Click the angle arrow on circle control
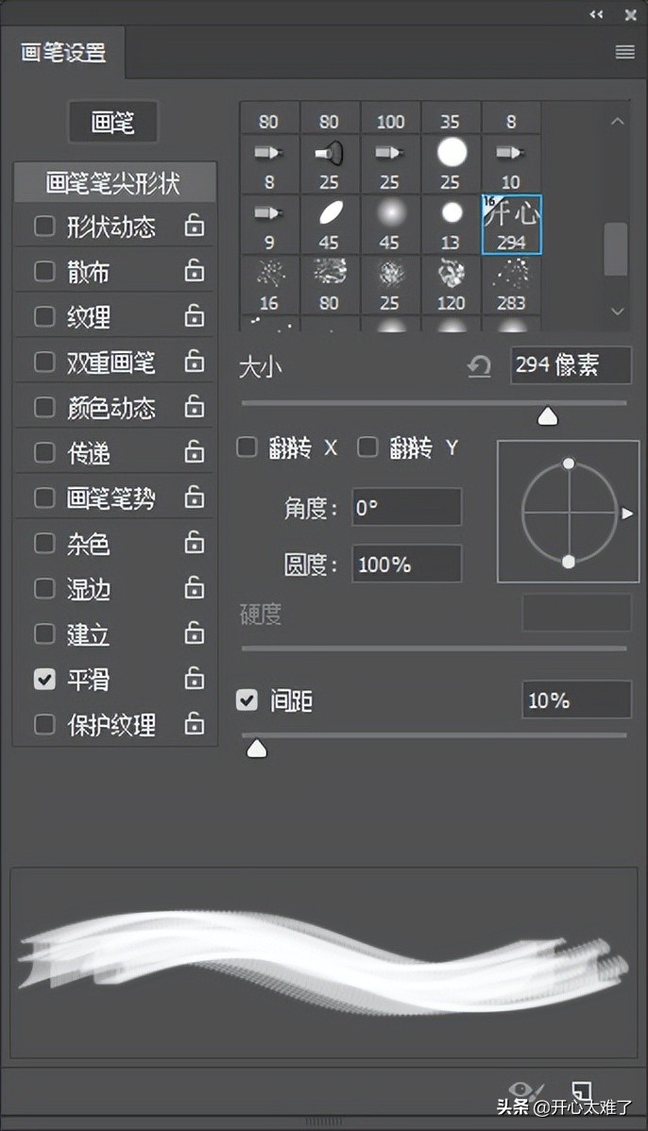This screenshot has height=1131, width=648. point(627,513)
